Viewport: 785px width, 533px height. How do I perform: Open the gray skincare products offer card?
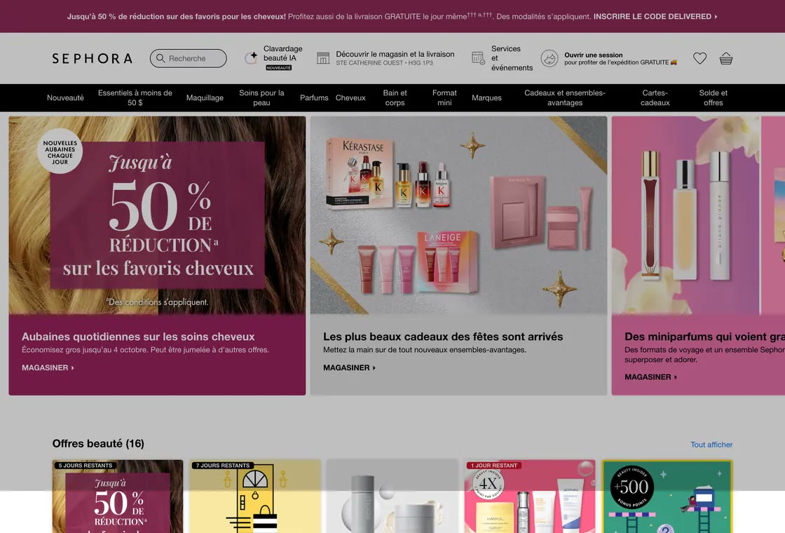(x=392, y=497)
